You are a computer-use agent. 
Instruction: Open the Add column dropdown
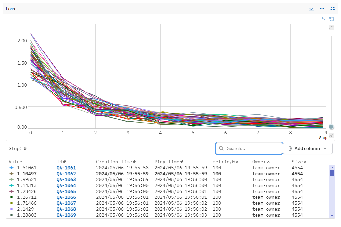pos(308,148)
